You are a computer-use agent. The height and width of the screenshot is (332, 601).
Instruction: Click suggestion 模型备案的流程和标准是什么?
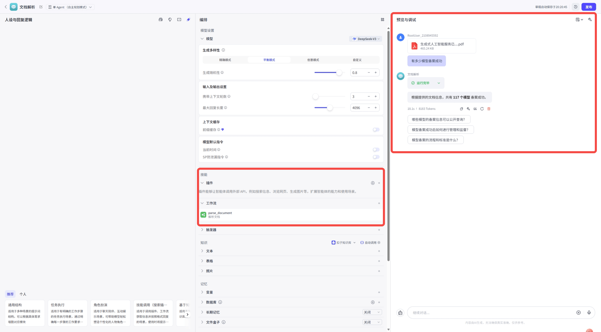[435, 140]
